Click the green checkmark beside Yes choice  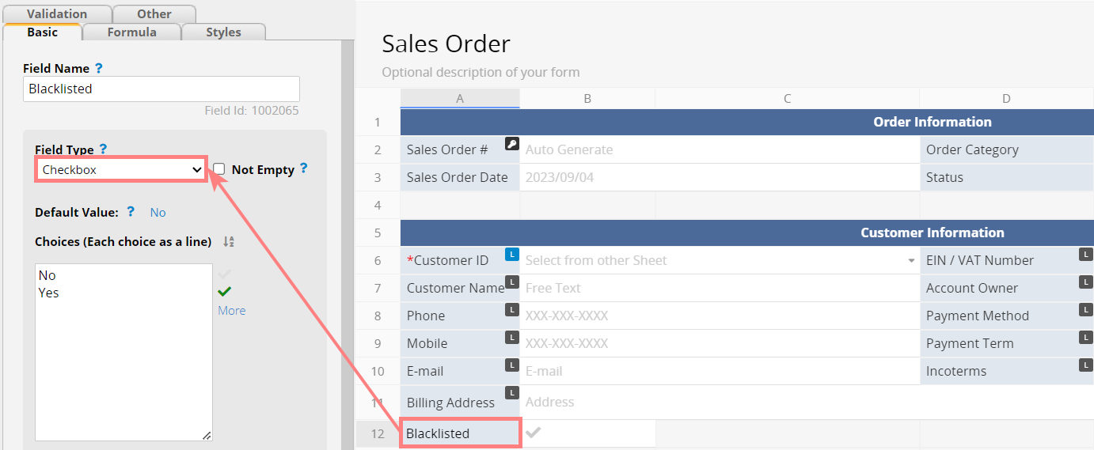point(225,292)
